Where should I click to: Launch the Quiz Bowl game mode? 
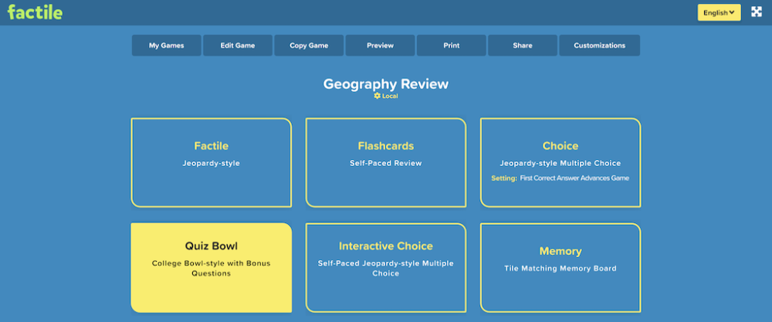point(212,267)
